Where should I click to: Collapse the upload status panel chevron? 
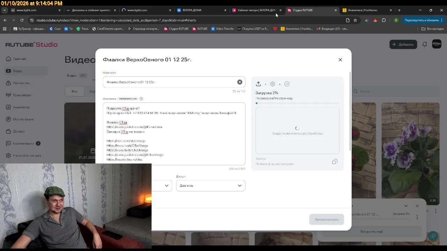coord(406,206)
